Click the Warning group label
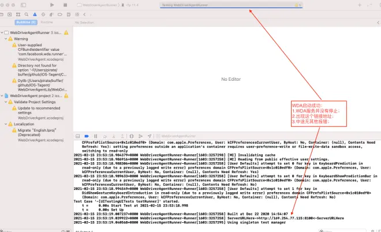The image size is (381, 232). pos(21,39)
